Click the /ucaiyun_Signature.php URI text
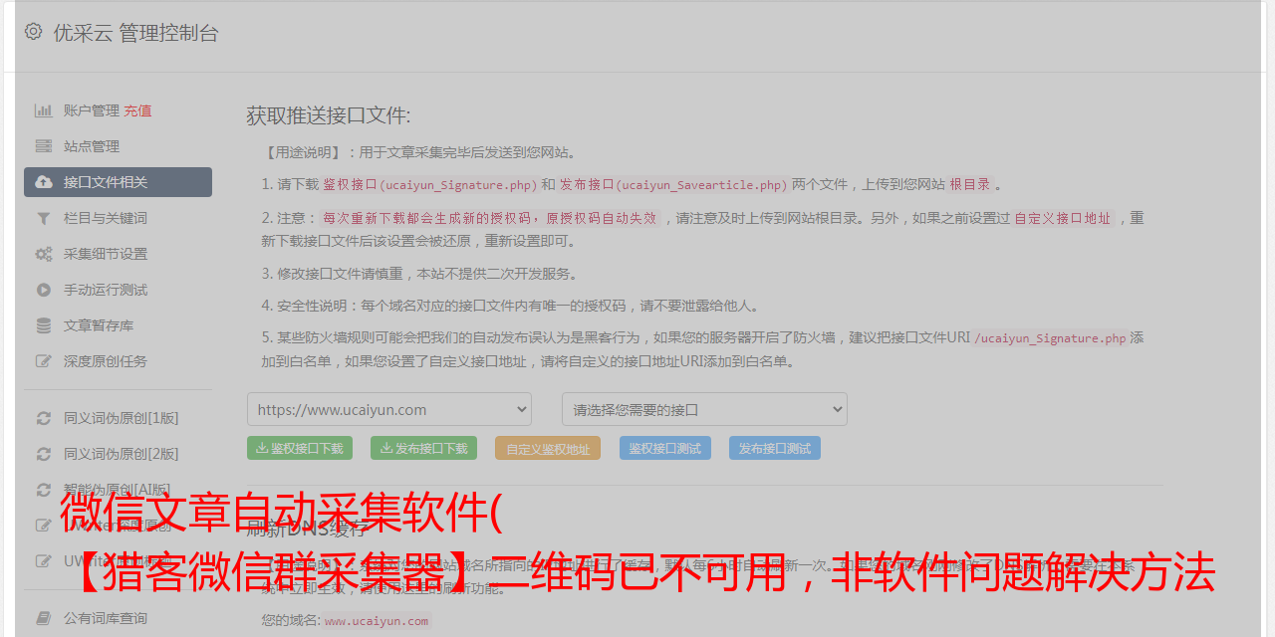This screenshot has width=1275, height=637. [x=1050, y=338]
